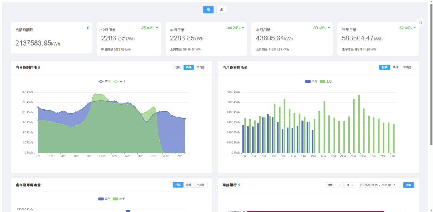Click the 当日逐时用电量 panel title
433x212 pixels.
click(28, 67)
